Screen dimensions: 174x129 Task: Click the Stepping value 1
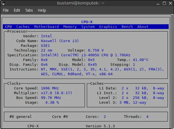point(134,65)
